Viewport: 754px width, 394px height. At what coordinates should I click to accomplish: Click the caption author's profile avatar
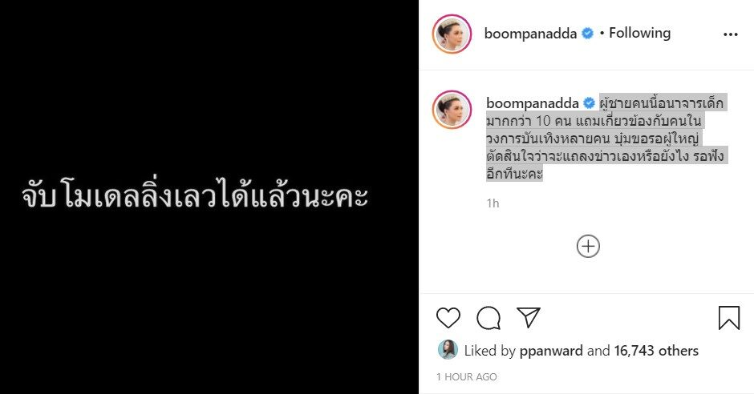(452, 110)
